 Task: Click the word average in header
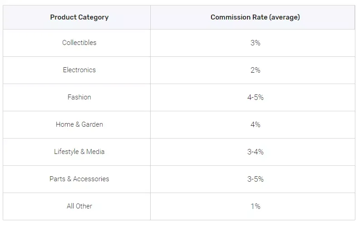click(x=285, y=18)
